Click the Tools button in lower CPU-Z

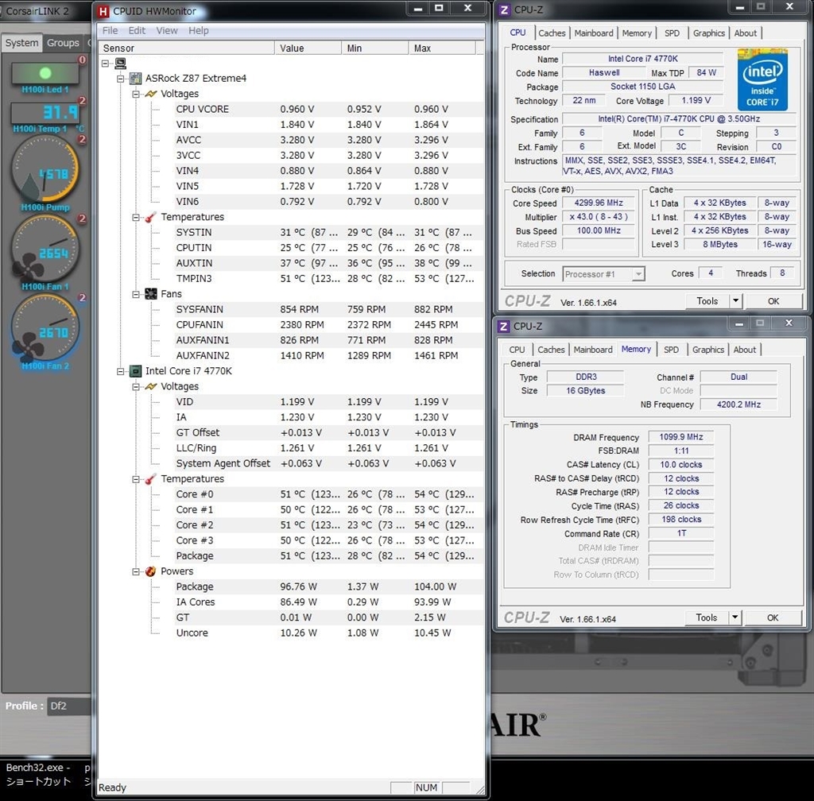click(x=706, y=617)
